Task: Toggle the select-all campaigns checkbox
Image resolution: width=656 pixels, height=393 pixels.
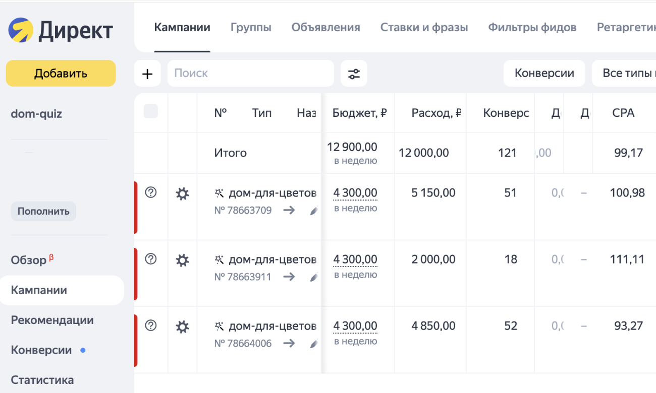Action: pos(151,111)
